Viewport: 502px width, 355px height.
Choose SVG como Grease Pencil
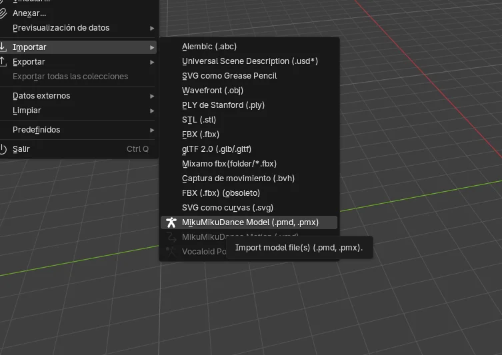pos(249,76)
